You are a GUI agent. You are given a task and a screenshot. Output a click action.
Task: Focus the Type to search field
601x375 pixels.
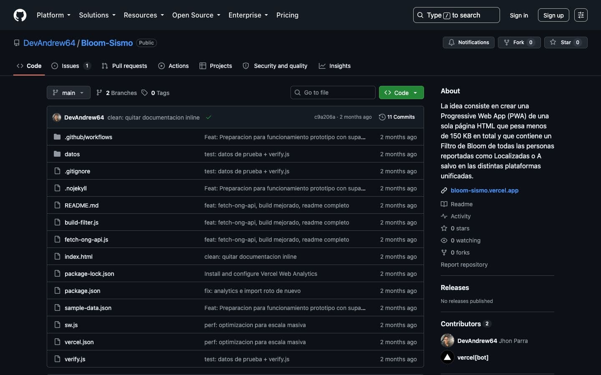[456, 15]
